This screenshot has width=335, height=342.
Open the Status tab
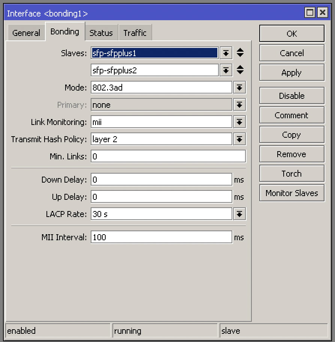click(x=101, y=33)
